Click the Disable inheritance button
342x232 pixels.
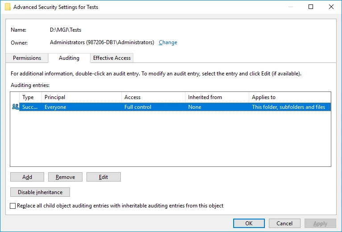pyautogui.click(x=40, y=192)
